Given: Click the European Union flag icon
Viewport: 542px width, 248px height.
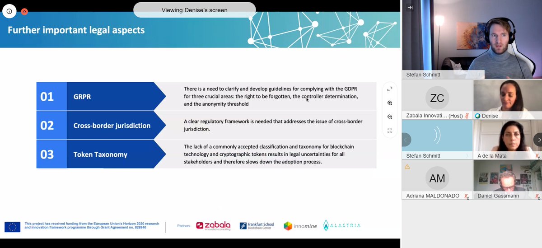Looking at the screenshot, I should click(12, 227).
